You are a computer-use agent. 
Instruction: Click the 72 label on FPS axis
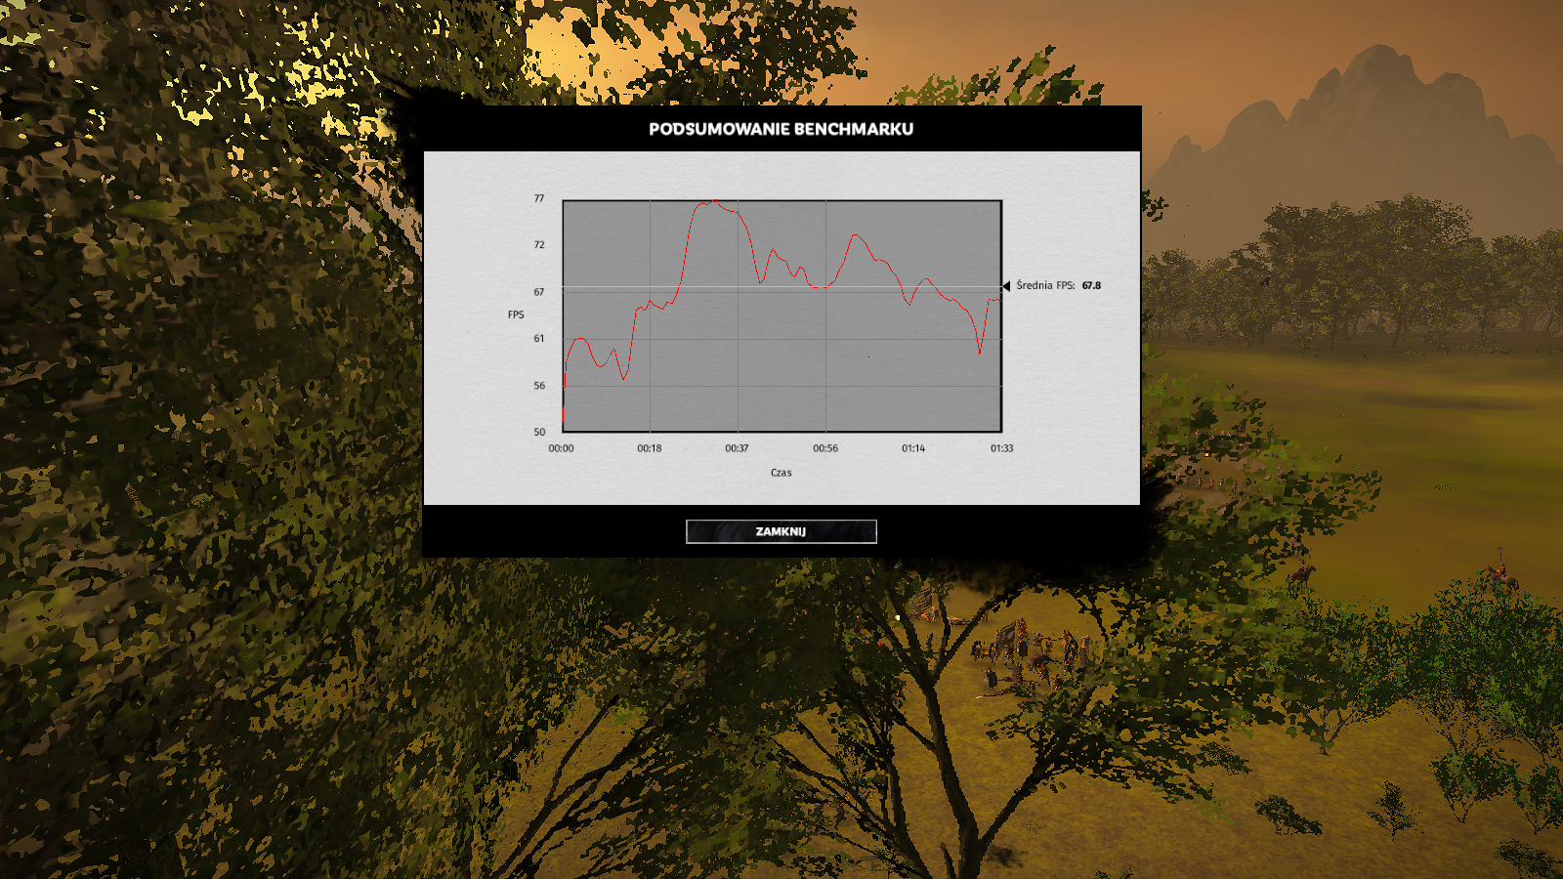[538, 245]
